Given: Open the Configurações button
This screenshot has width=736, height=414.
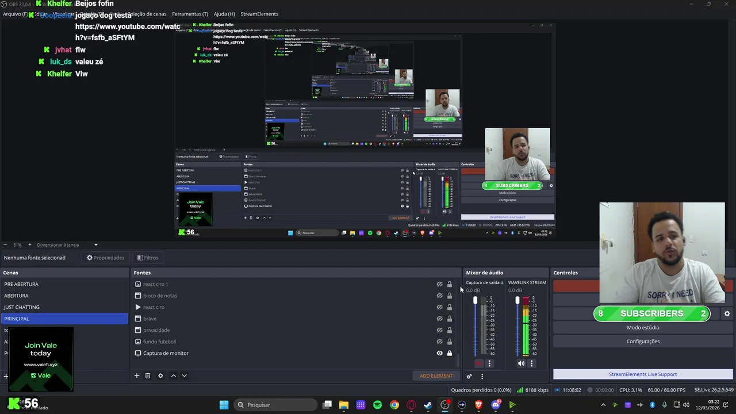Looking at the screenshot, I should (x=643, y=342).
